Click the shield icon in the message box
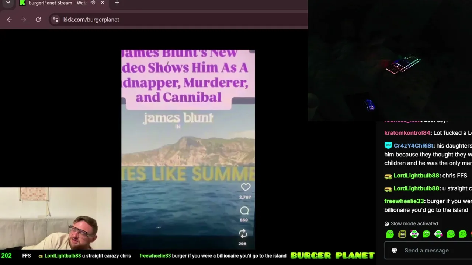 (x=394, y=251)
